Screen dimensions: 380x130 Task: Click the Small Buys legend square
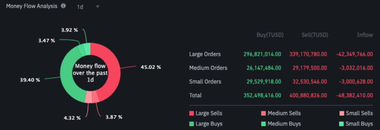coord(341,124)
